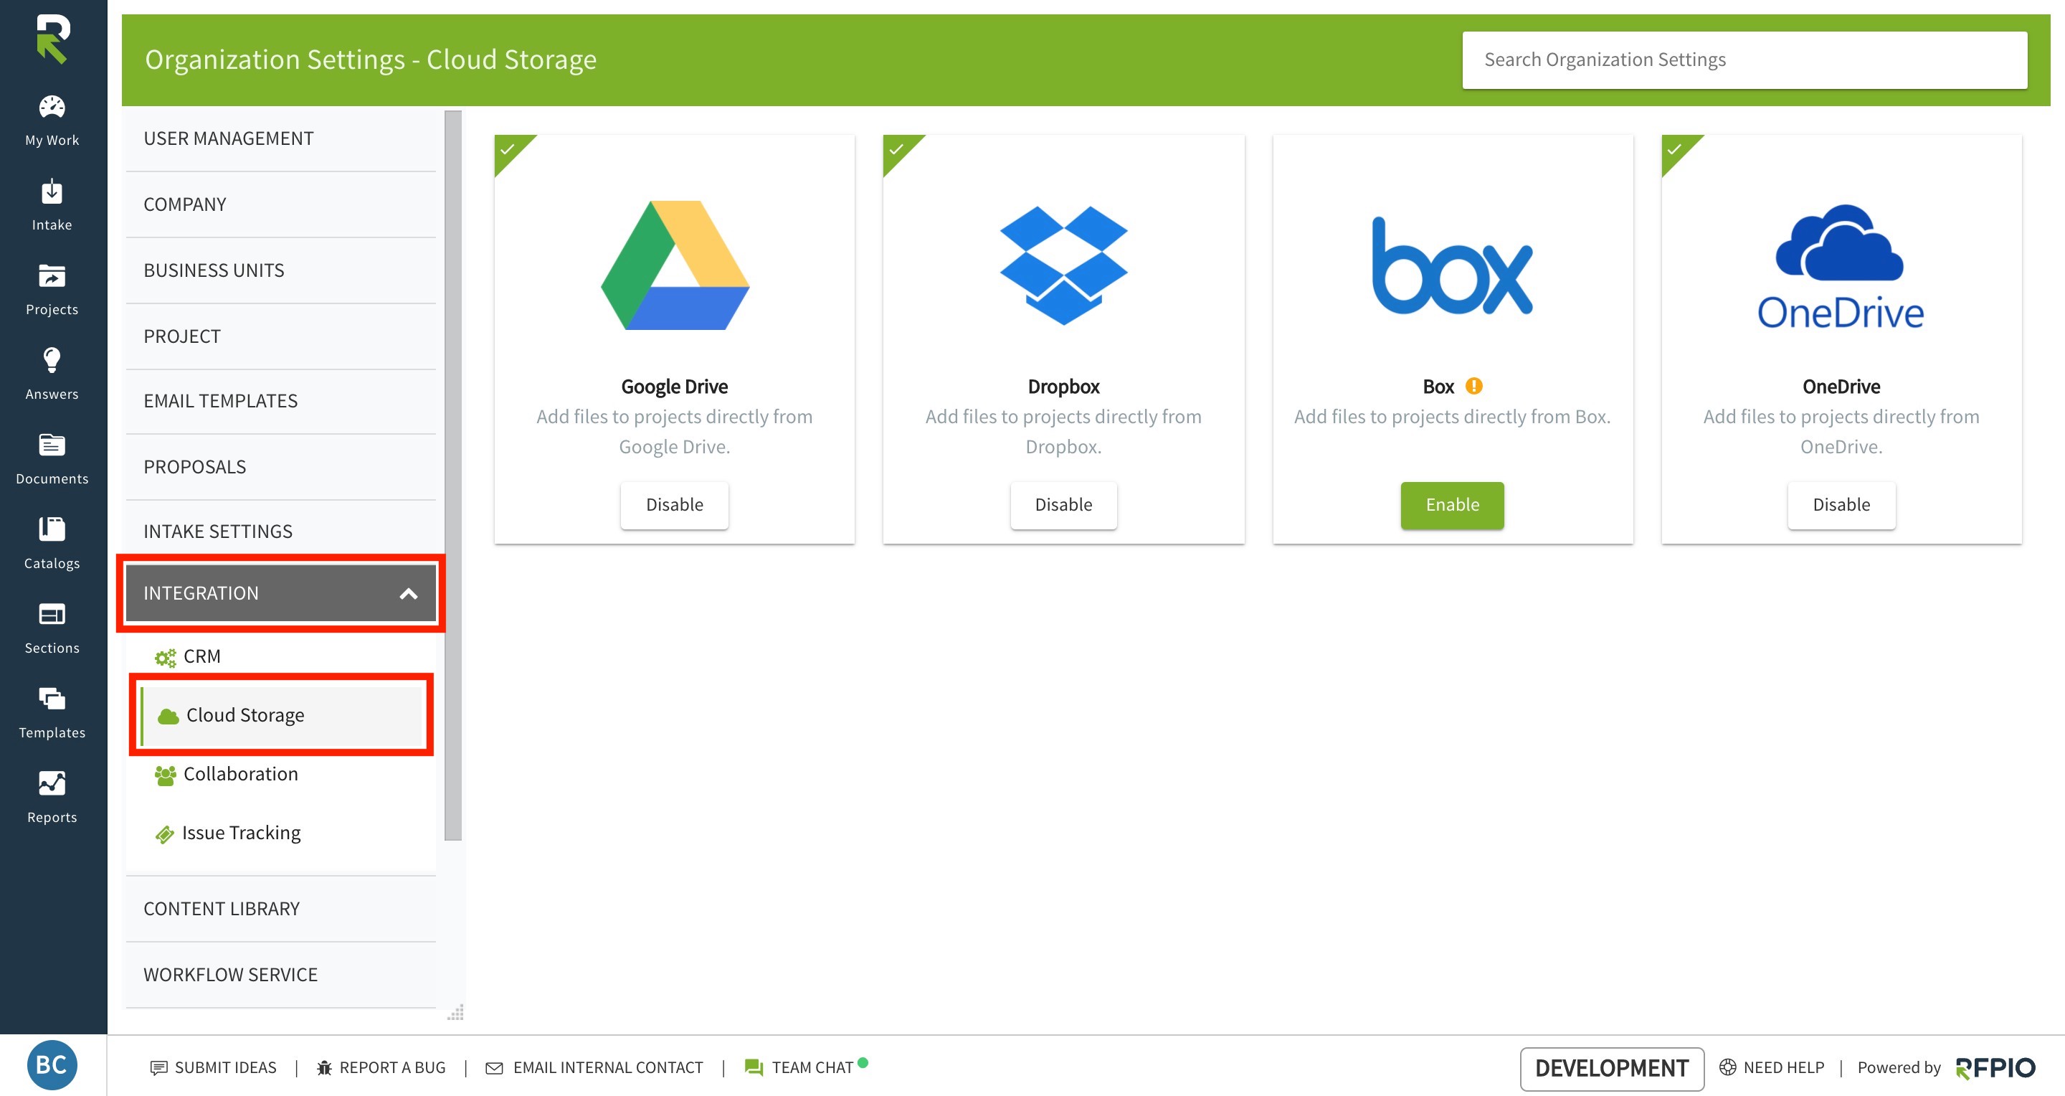The width and height of the screenshot is (2065, 1096).
Task: Expand the COMPANY settings section
Action: (x=280, y=204)
